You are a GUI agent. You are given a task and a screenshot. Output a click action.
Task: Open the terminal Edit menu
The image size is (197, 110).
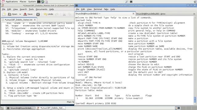point(83,9)
